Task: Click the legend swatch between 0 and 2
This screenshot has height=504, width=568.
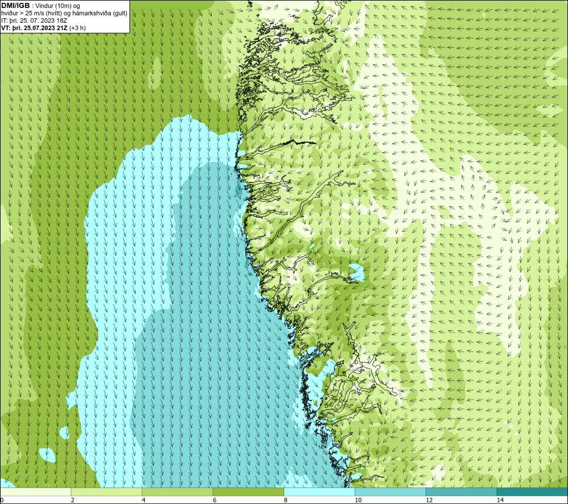Action: (x=35, y=491)
